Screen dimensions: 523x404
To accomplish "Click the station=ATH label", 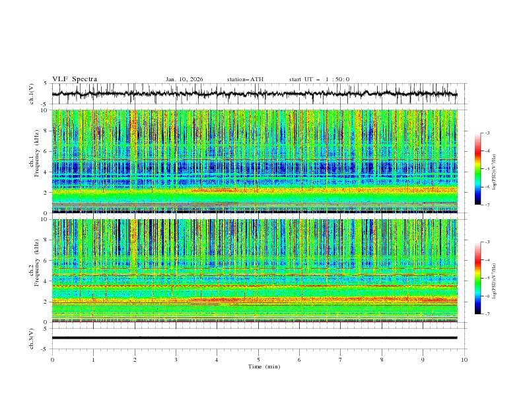I will point(245,79).
